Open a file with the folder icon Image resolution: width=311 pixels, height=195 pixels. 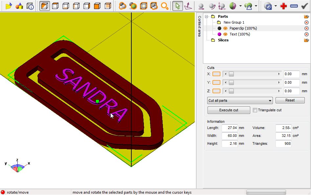pyautogui.click(x=9, y=6)
